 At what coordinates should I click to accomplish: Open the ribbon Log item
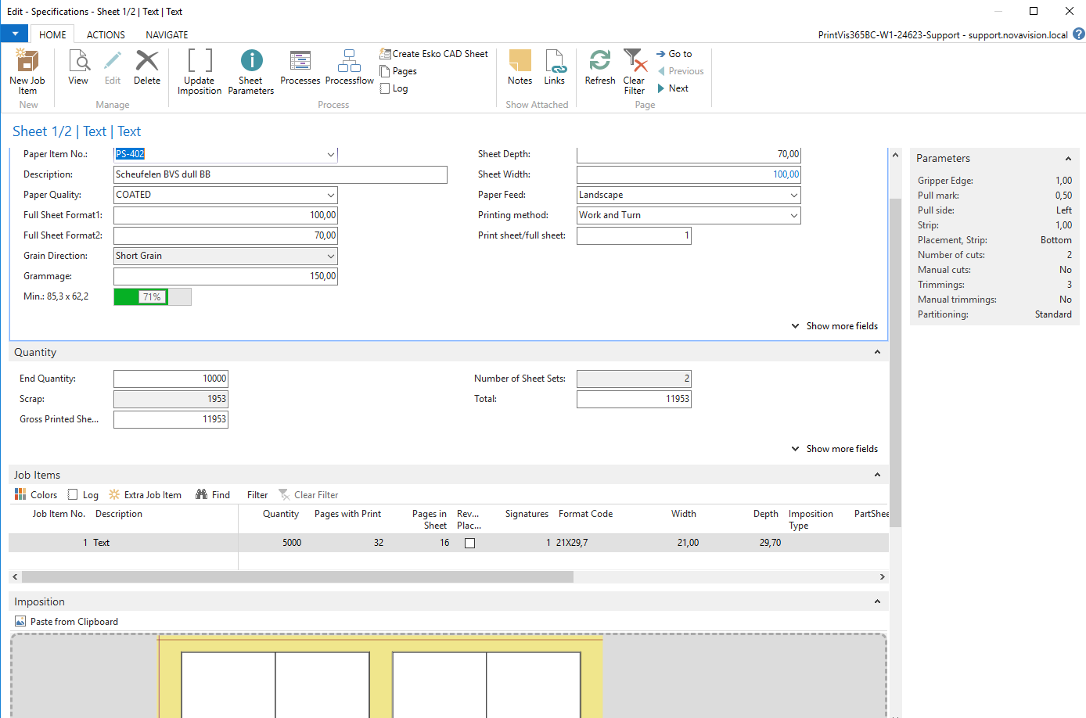point(394,88)
